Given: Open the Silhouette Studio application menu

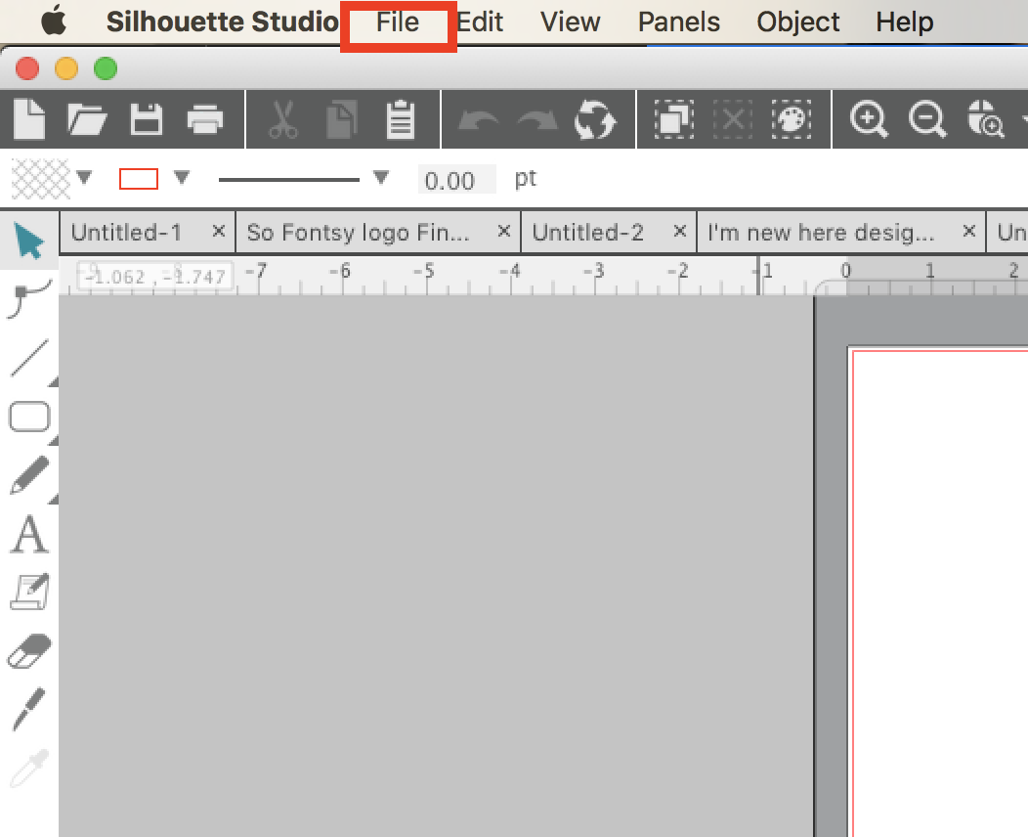Looking at the screenshot, I should (222, 22).
